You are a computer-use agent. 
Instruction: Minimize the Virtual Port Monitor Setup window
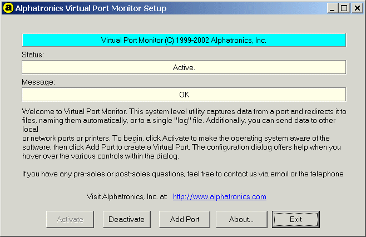coord(333,8)
